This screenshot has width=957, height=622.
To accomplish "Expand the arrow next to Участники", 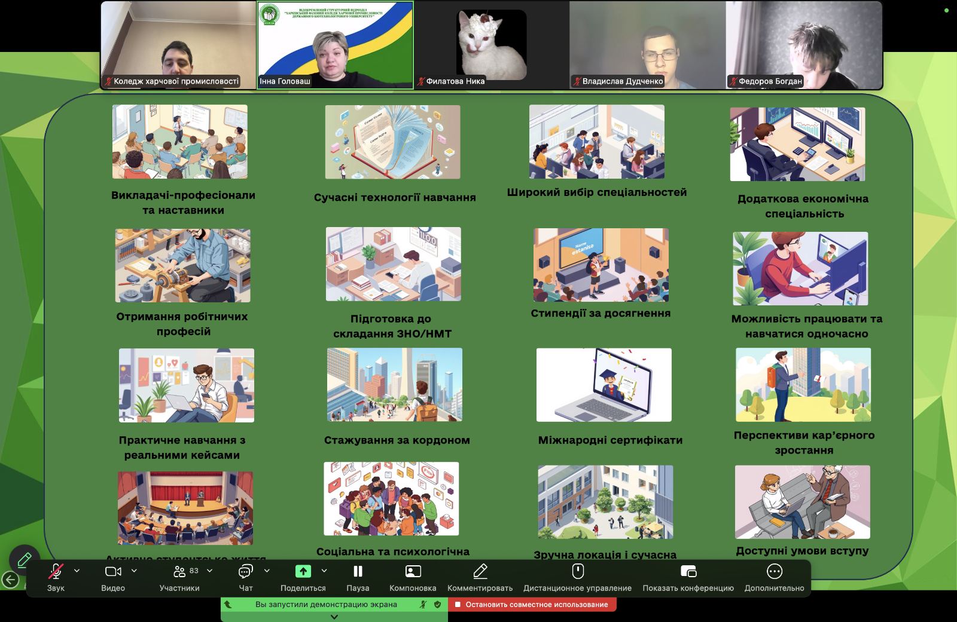I will pos(209,571).
